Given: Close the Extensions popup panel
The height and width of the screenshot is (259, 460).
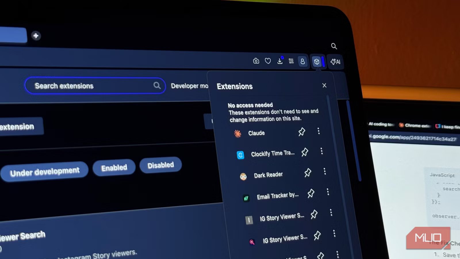Looking at the screenshot, I should 324,85.
